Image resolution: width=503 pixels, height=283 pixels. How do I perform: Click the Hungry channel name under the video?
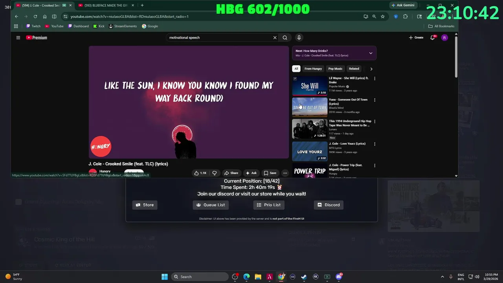[x=105, y=171]
